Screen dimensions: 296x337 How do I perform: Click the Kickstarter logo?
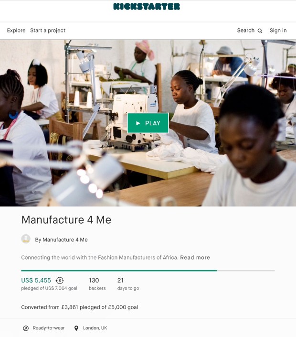[x=147, y=6]
